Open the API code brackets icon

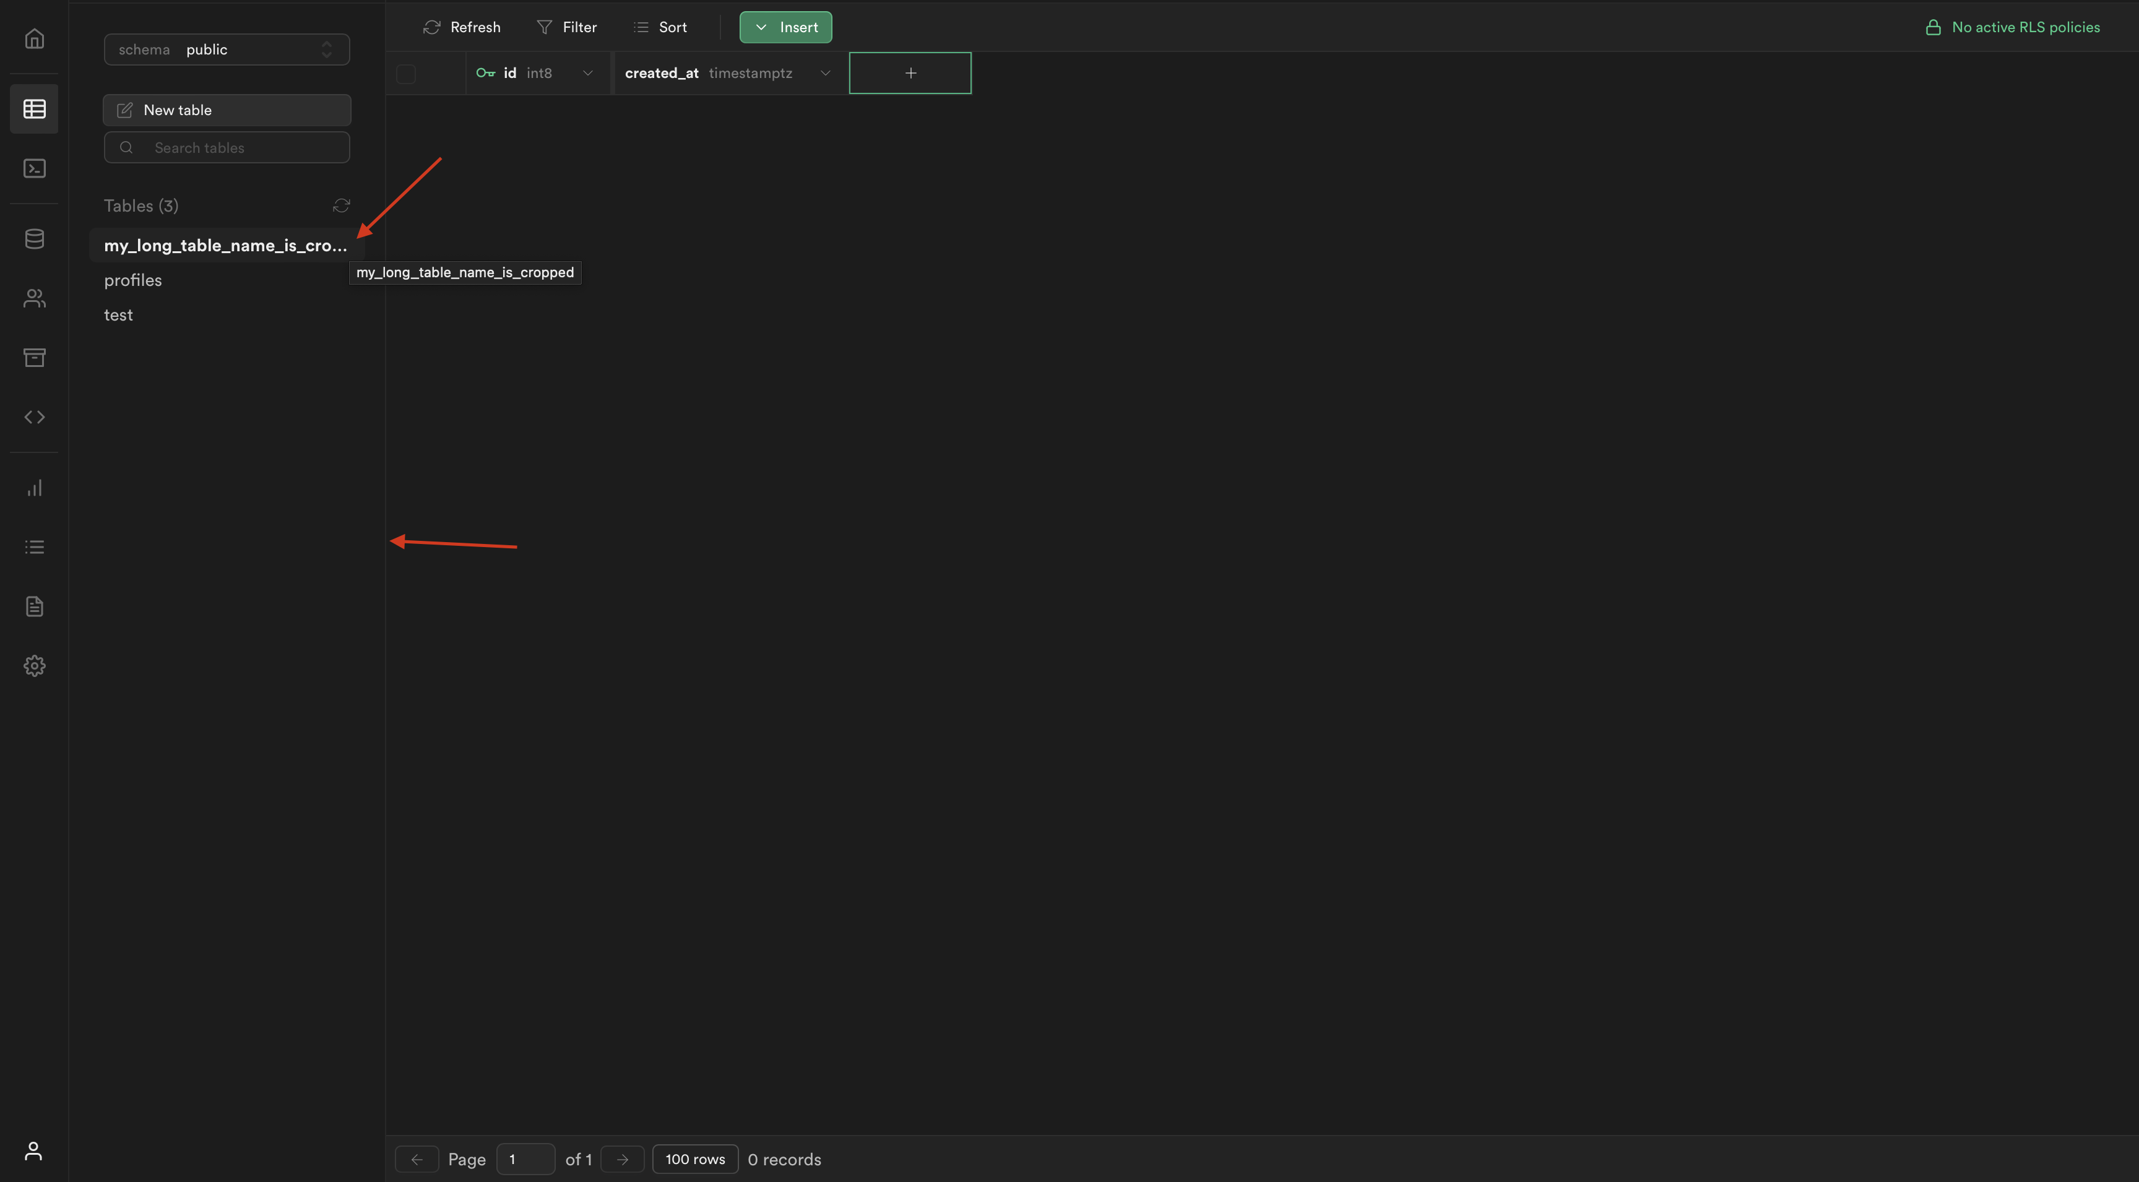[x=34, y=416]
